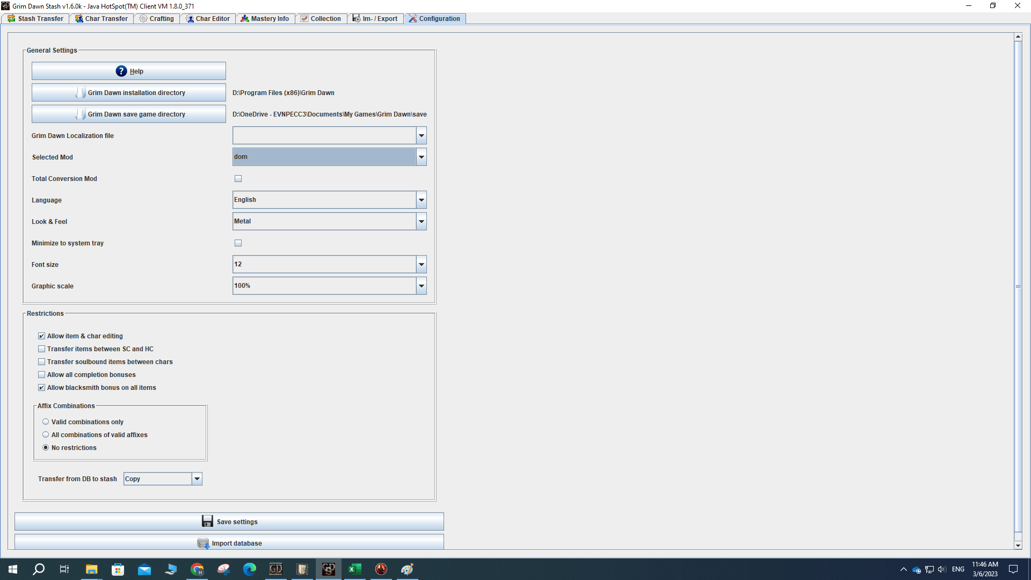
Task: Click Save settings
Action: [229, 521]
